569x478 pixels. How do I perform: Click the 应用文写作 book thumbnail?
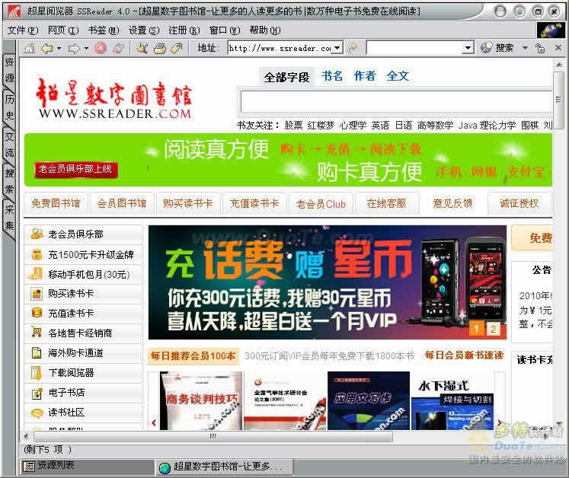(x=369, y=400)
